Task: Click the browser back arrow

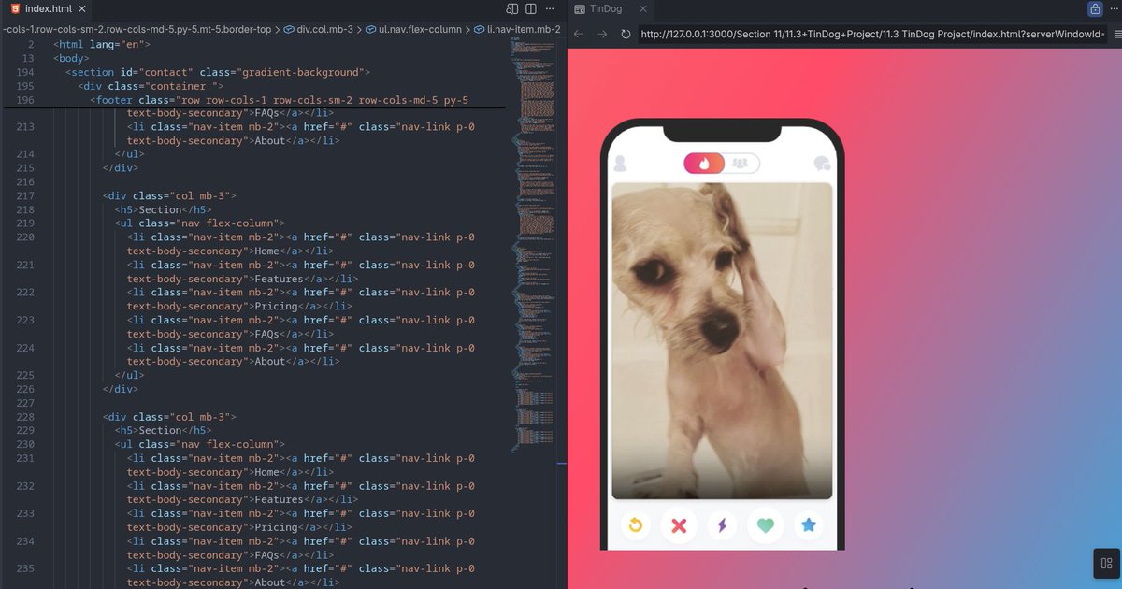Action: click(578, 33)
